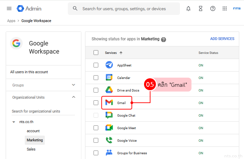Click the ADD SERVICES link
Screen dimensions: 244x159
coord(222,39)
